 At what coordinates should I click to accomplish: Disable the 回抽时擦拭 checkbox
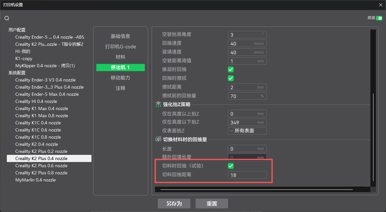click(231, 78)
